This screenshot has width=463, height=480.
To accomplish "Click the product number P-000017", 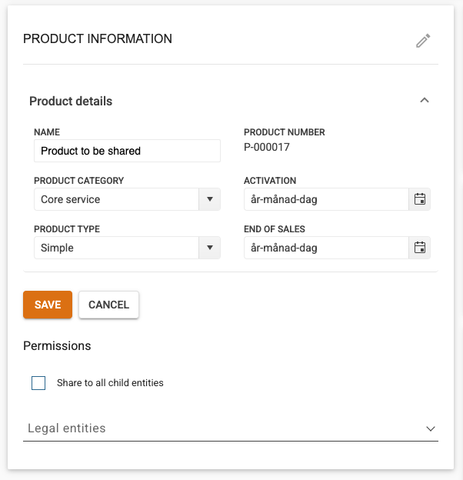I will (x=267, y=147).
